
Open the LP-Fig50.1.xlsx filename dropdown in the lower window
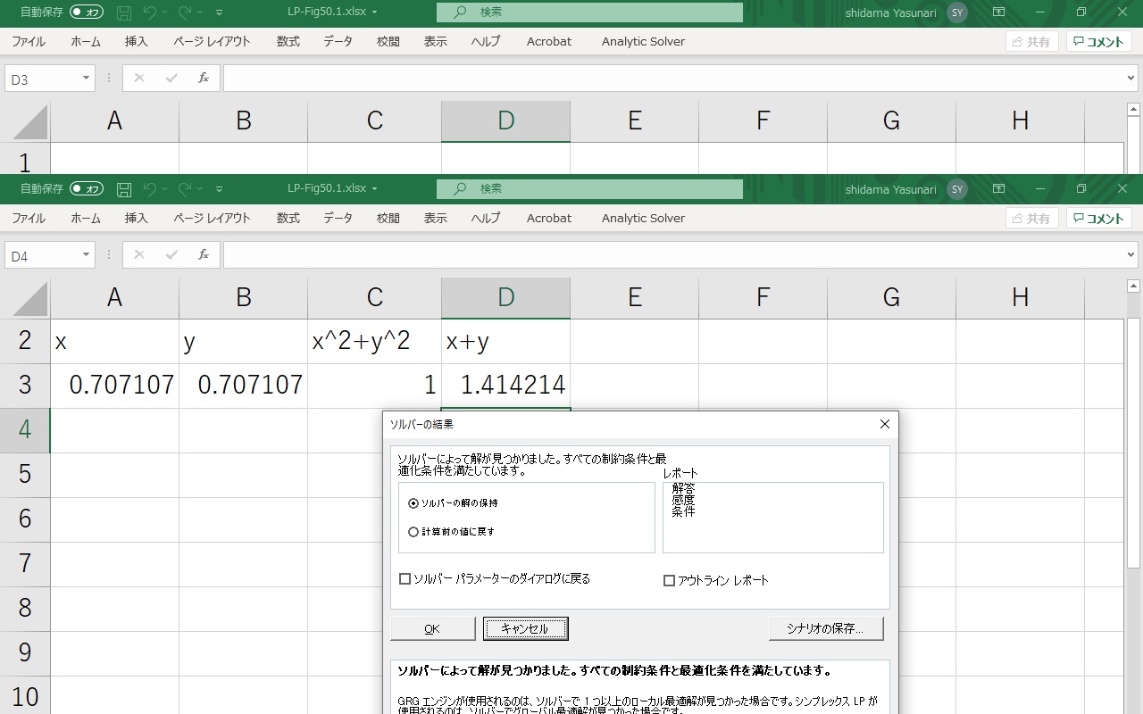tap(374, 189)
